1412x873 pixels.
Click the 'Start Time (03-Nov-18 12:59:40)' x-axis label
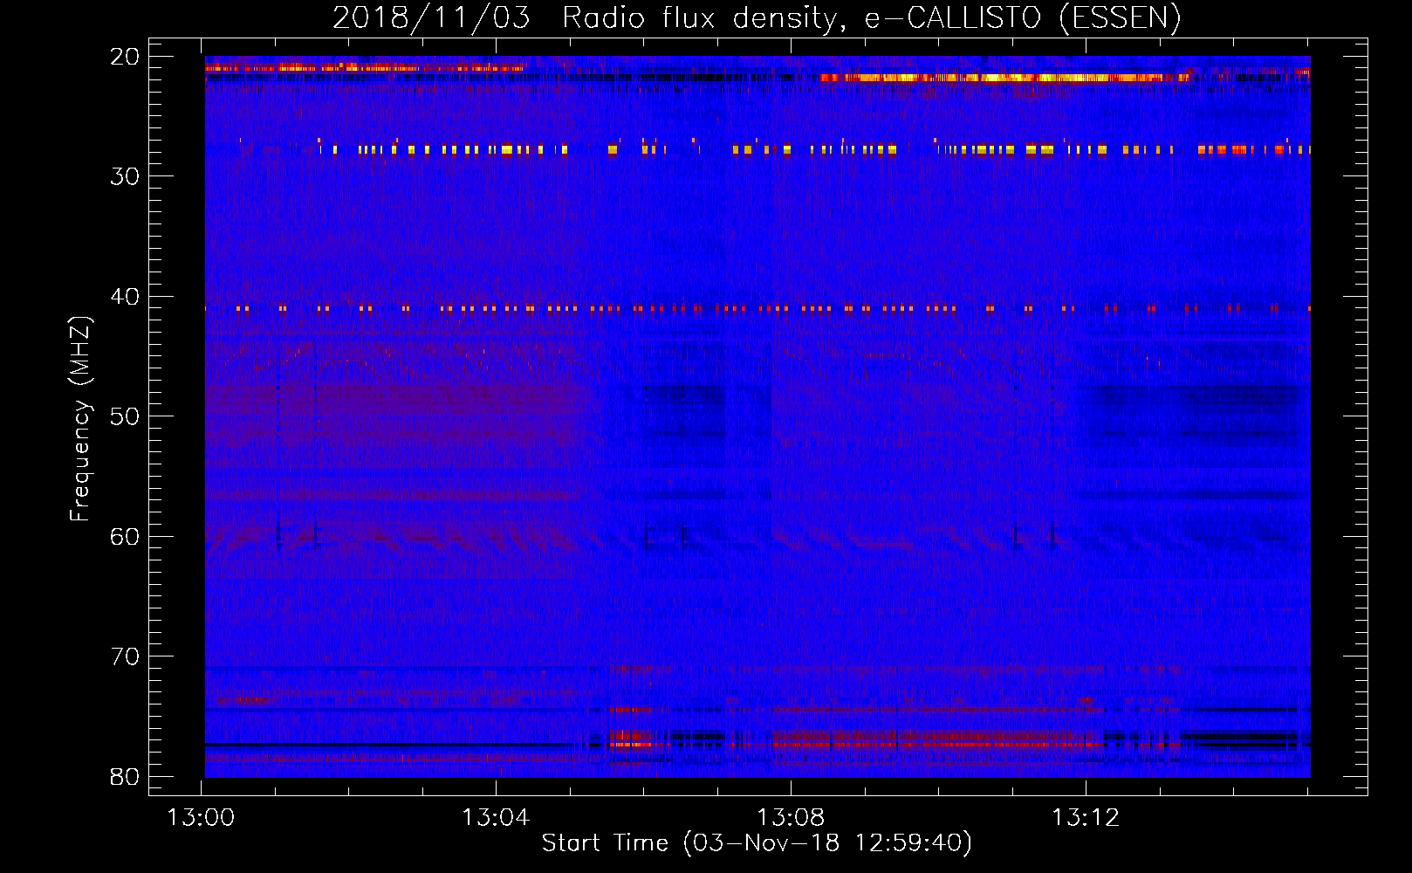757,843
